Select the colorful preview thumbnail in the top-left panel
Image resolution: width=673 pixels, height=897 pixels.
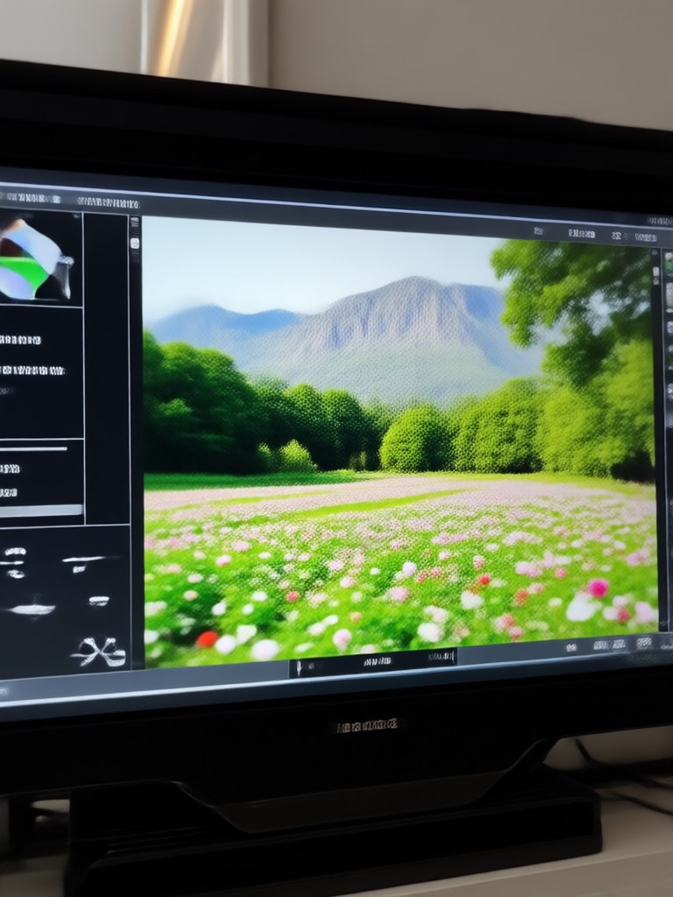pyautogui.click(x=36, y=259)
